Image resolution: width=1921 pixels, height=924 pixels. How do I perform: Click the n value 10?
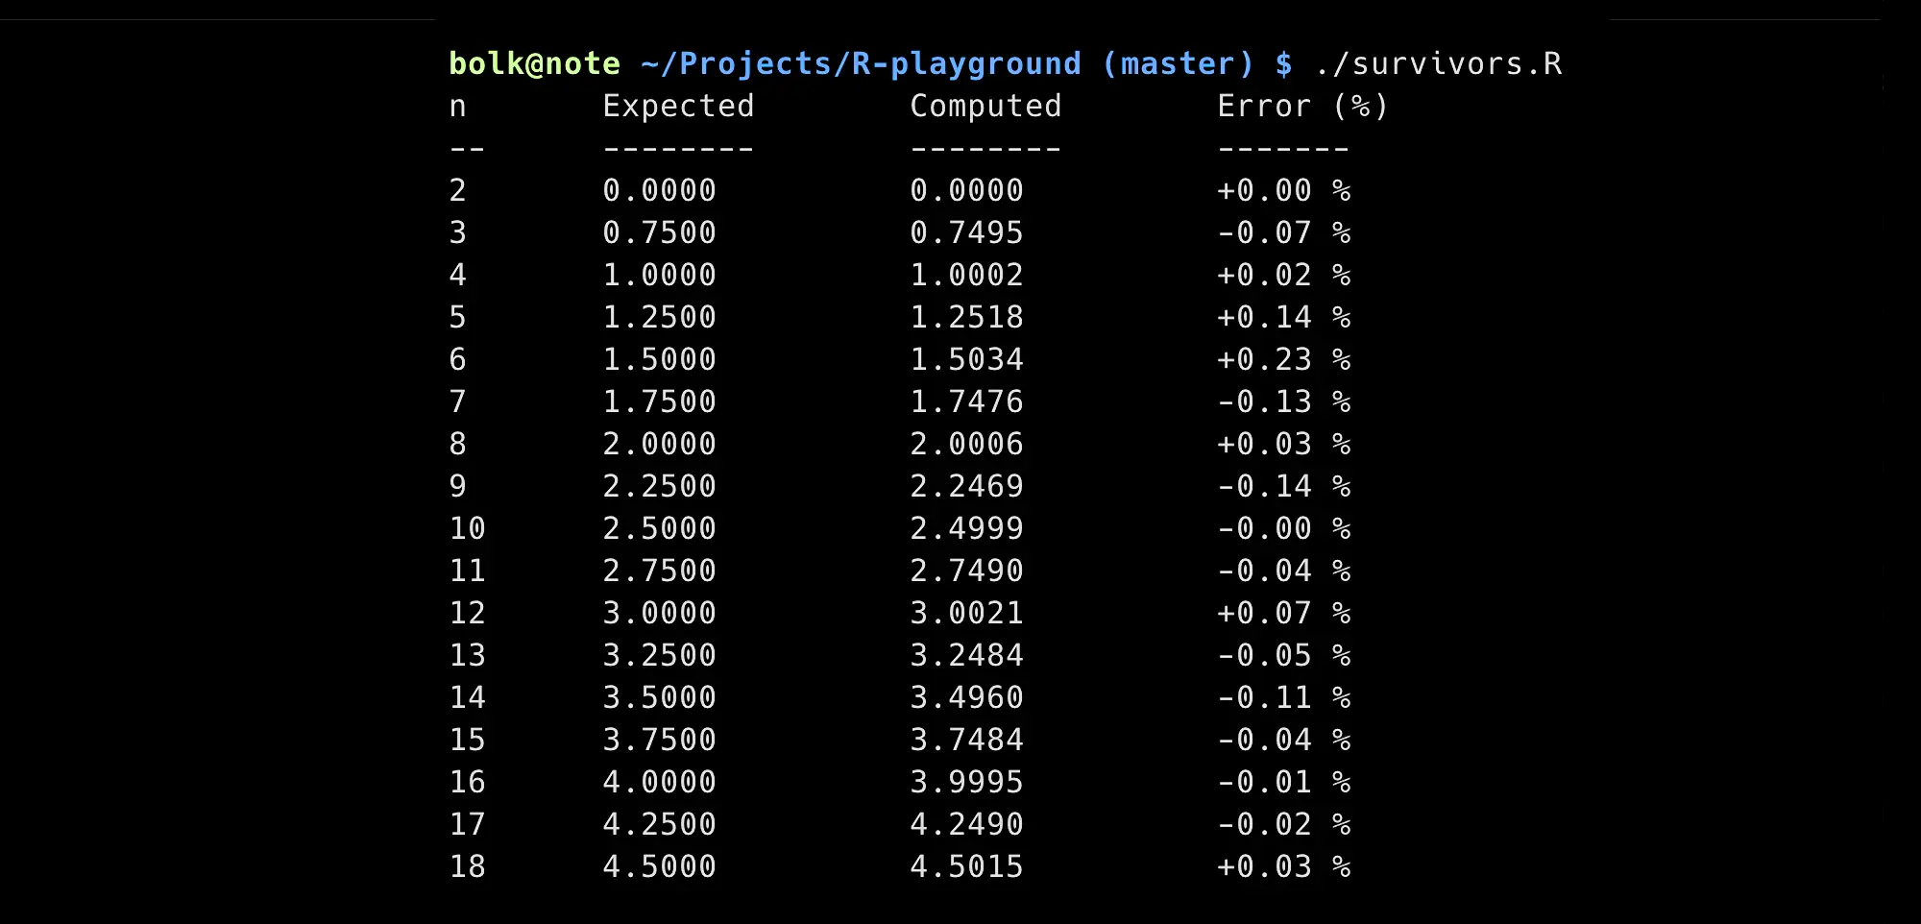coord(468,528)
